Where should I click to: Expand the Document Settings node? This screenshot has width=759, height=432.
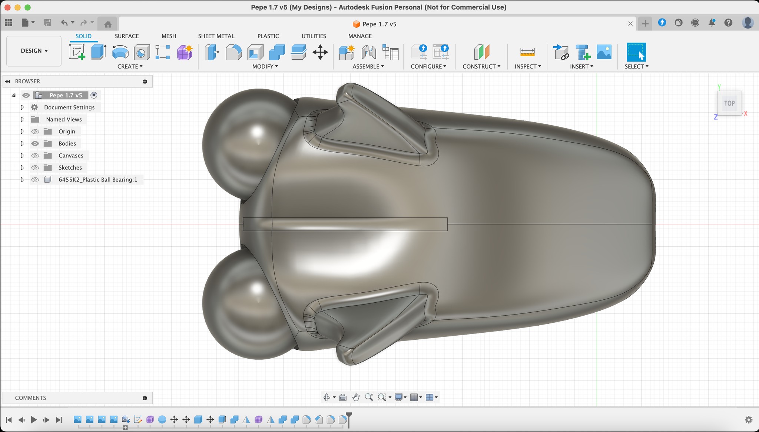[22, 107]
